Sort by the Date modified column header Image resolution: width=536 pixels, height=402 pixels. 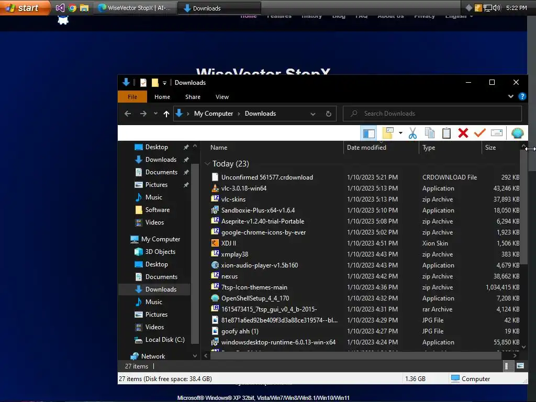366,147
